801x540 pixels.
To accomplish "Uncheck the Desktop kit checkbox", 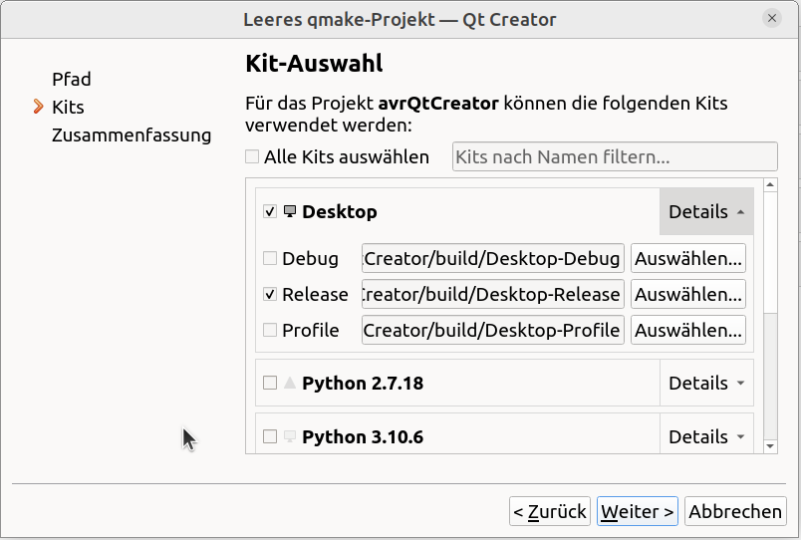I will [270, 211].
